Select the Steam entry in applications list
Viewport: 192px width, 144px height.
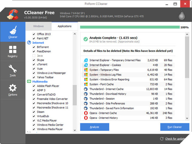(x=41, y=112)
